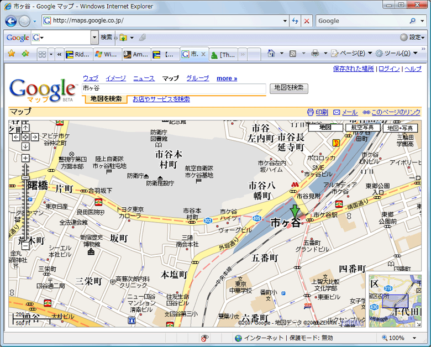Open the recent pages history dropdown
Image resolution: width=431 pixels, height=347 pixels.
pyautogui.click(x=35, y=21)
